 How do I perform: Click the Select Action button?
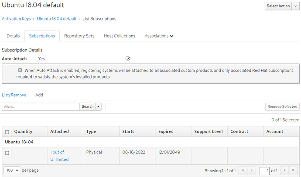pyautogui.click(x=278, y=6)
